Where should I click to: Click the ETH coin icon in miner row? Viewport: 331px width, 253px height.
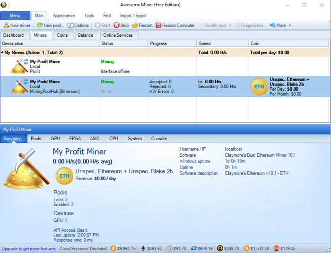click(x=259, y=87)
